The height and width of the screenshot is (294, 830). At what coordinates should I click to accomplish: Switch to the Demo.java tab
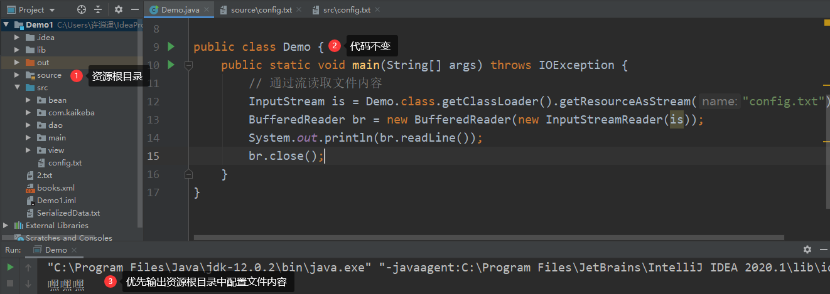pos(178,10)
